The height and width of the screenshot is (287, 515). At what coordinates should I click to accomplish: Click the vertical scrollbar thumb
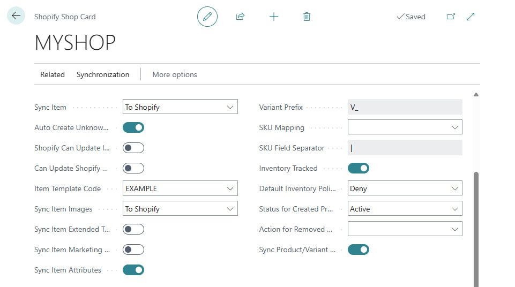[476, 229]
